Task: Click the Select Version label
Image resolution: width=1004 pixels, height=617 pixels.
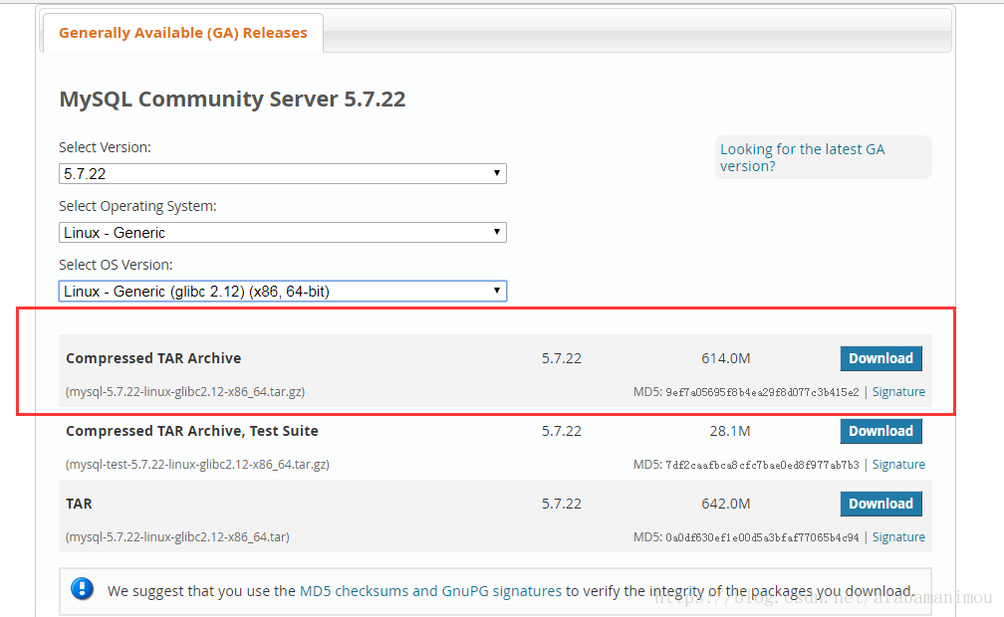Action: pyautogui.click(x=105, y=147)
